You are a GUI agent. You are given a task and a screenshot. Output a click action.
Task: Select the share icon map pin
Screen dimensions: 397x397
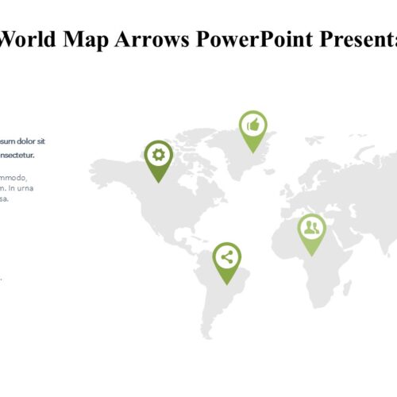click(227, 264)
